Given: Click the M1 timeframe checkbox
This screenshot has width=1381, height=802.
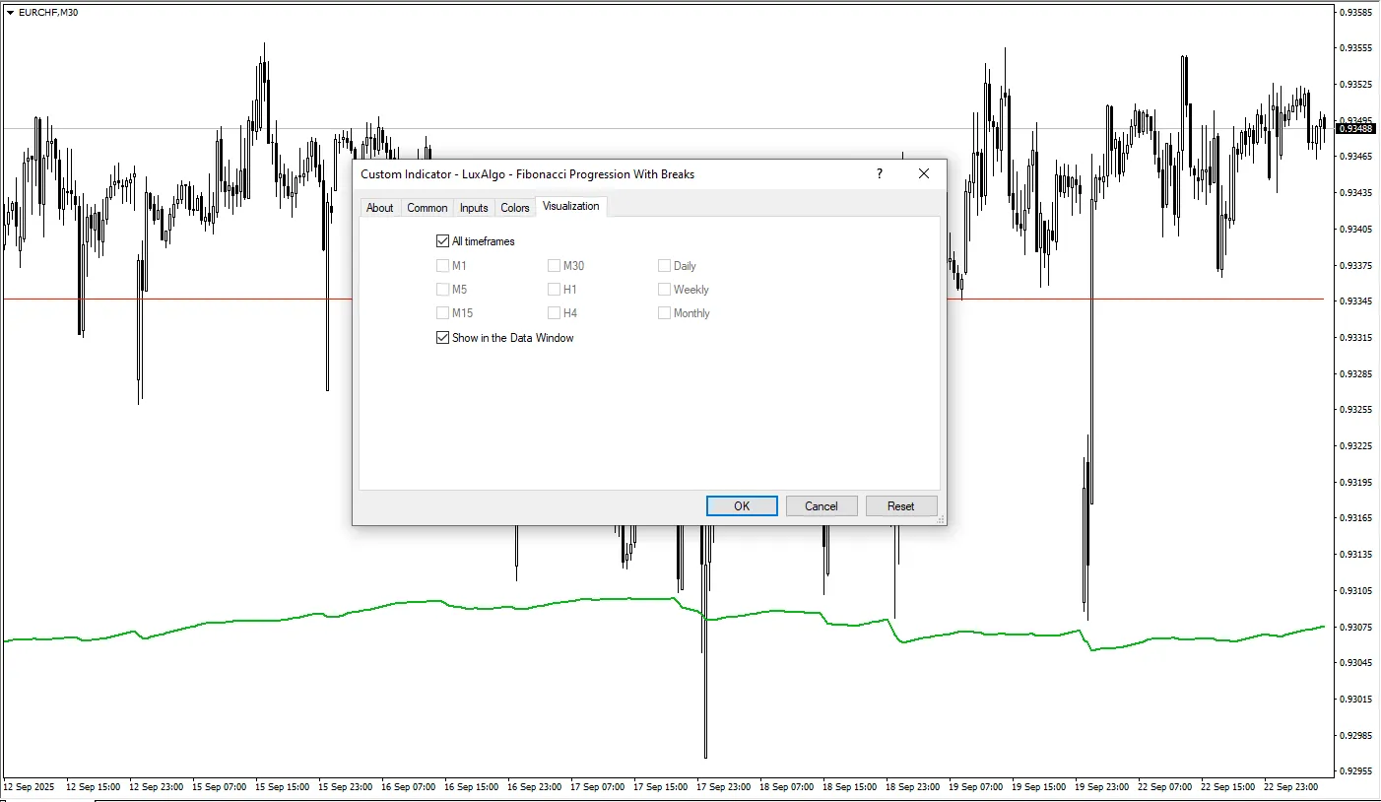Looking at the screenshot, I should (443, 265).
